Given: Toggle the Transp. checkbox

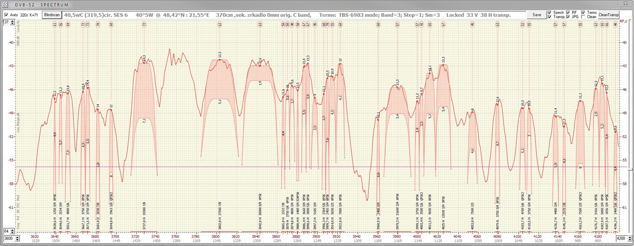Looking at the screenshot, I should [549, 17].
